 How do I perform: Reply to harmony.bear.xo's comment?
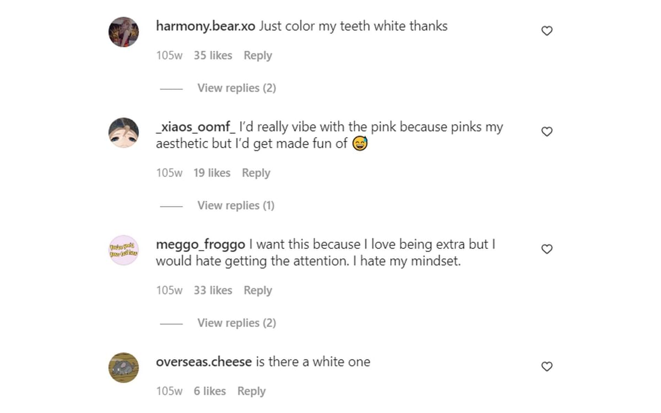(x=257, y=55)
